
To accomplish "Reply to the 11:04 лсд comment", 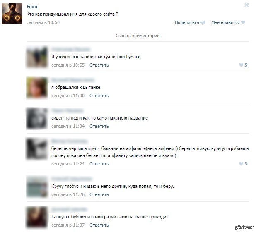I will coord(99,126).
